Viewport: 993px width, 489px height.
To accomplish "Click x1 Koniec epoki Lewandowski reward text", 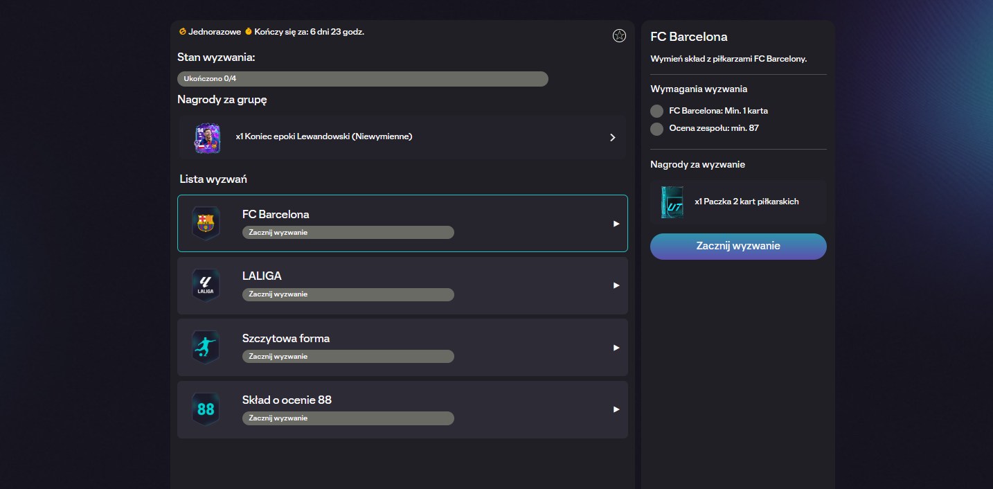I will pos(324,136).
